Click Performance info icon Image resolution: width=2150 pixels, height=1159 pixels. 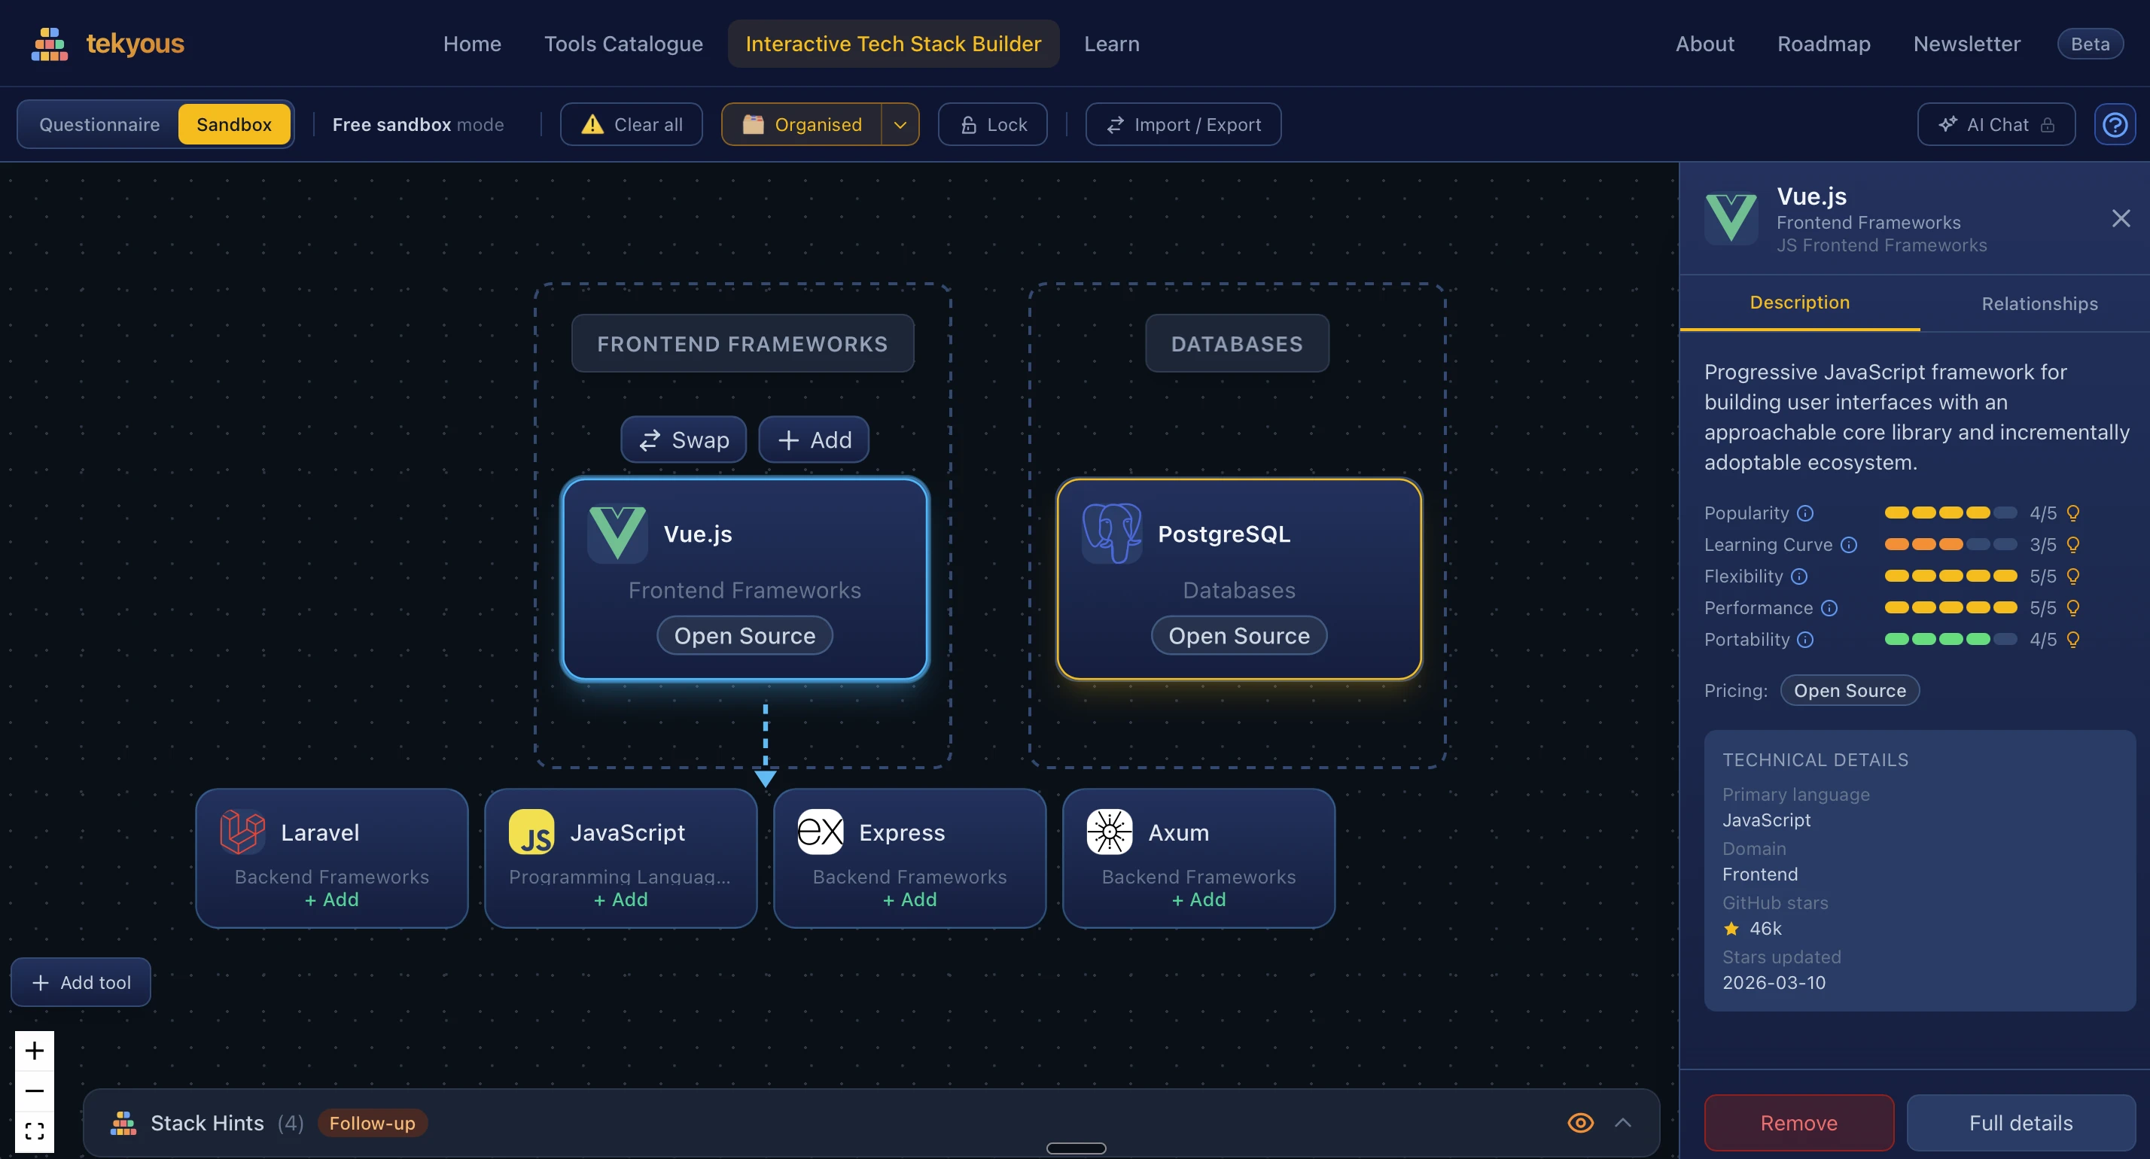pos(1829,608)
